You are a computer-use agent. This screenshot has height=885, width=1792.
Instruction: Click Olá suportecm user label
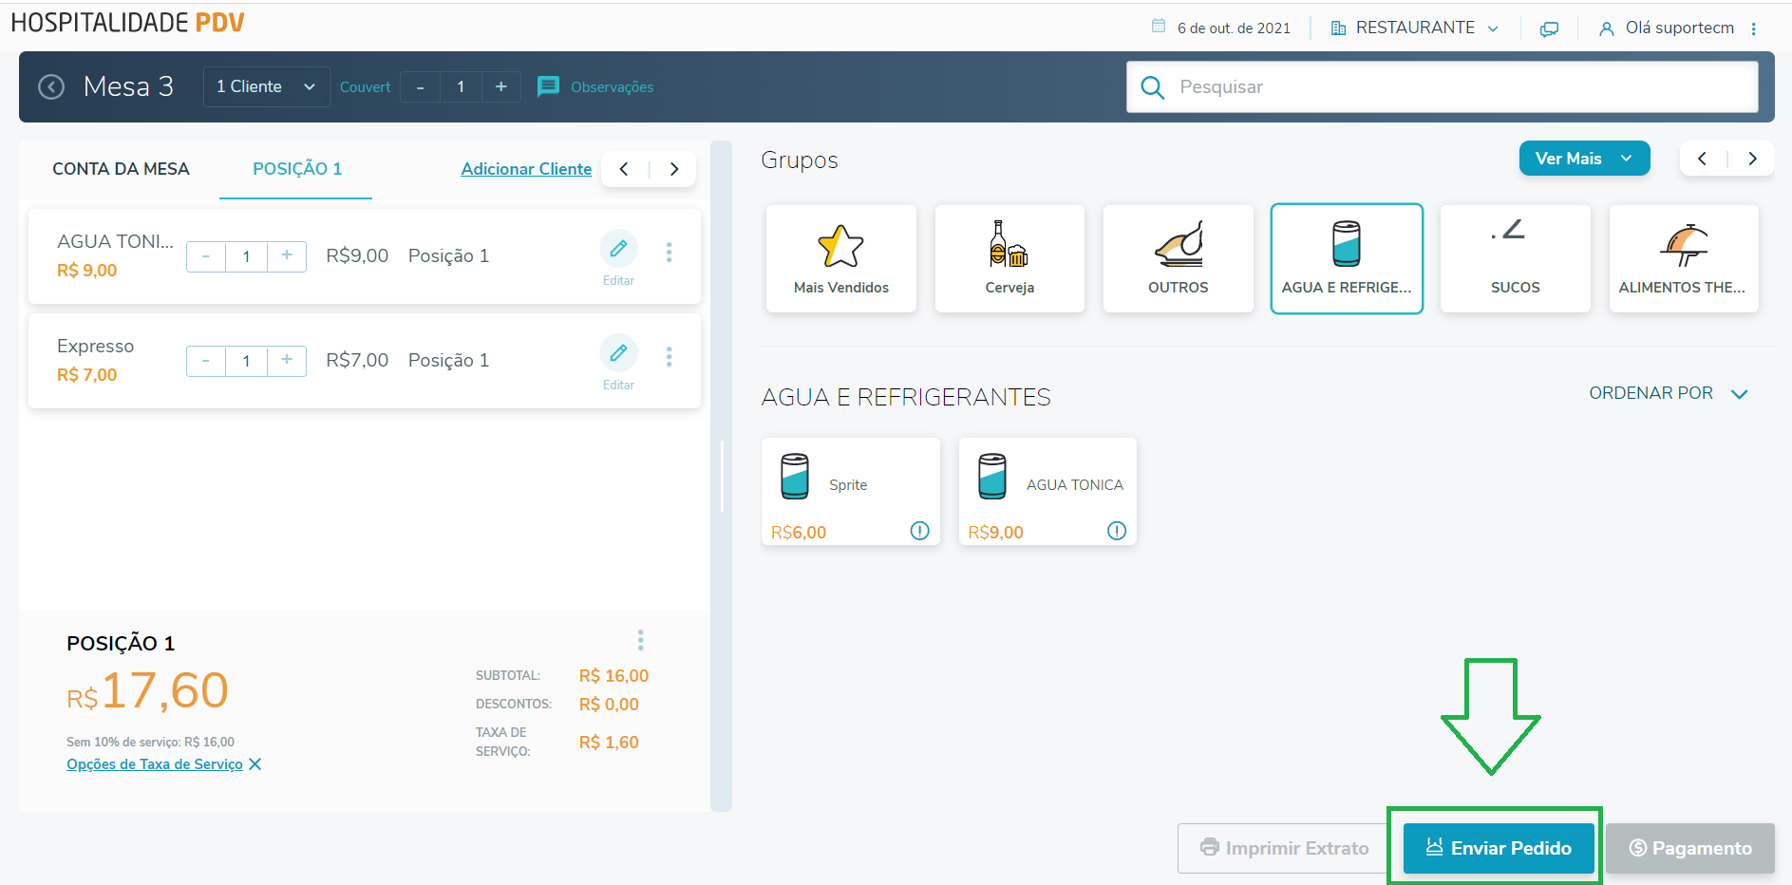point(1679,28)
